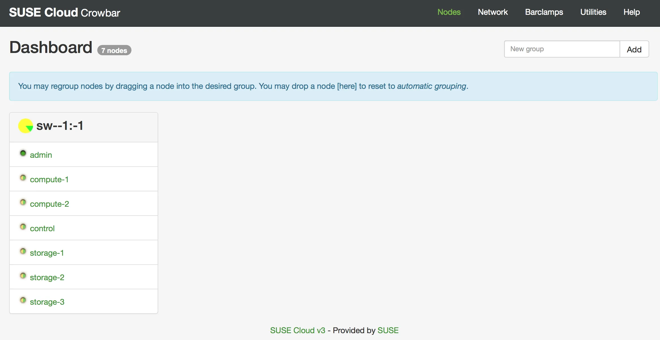Viewport: 660px width, 340px height.
Task: Open the compute-1 node link
Action: point(49,179)
